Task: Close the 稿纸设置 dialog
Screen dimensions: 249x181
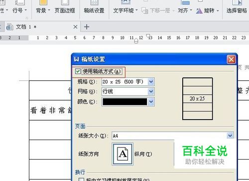Action: (x=232, y=59)
